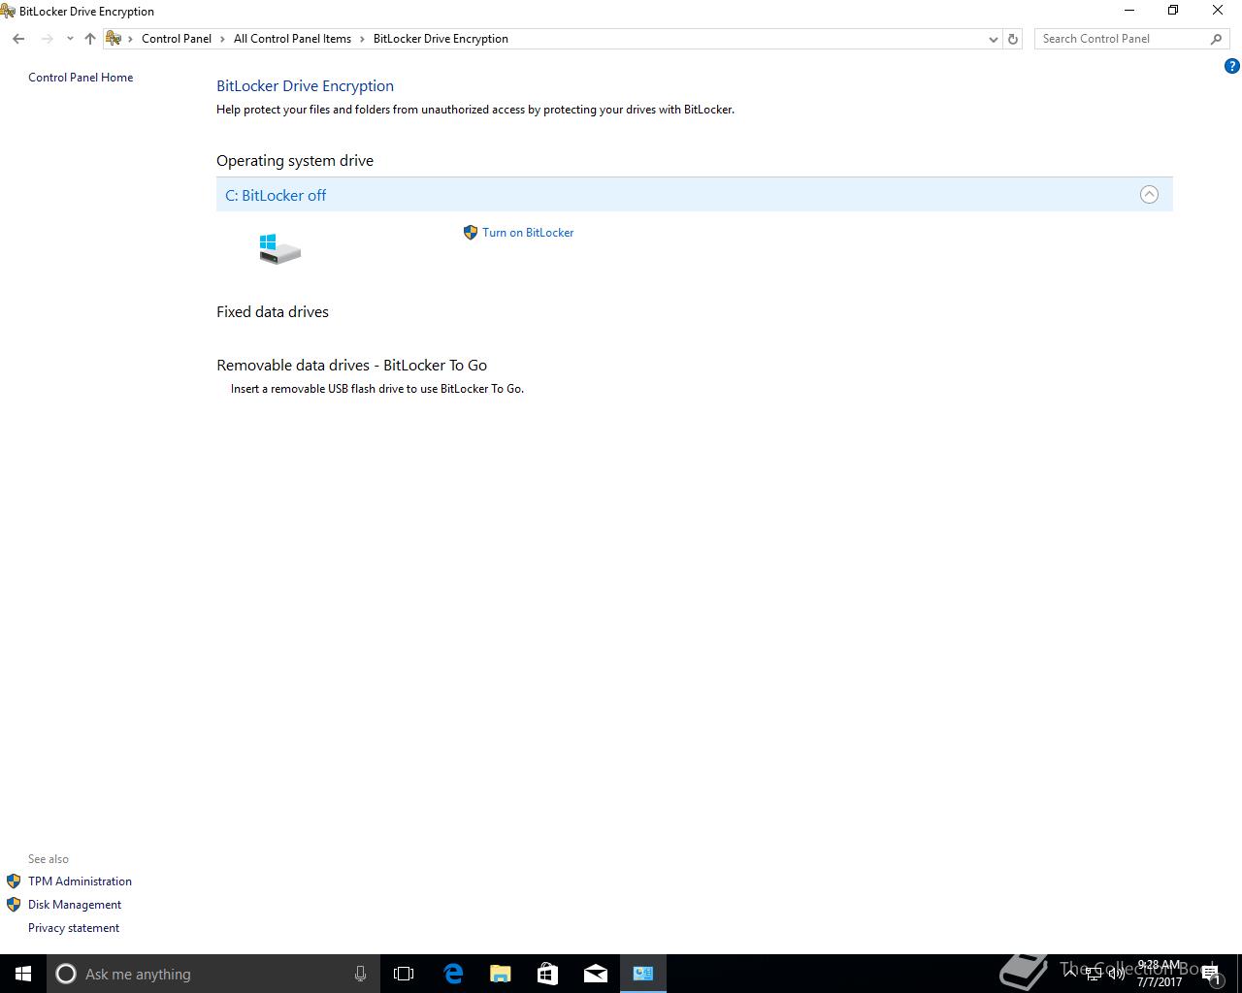Go back using the back arrow
The width and height of the screenshot is (1242, 993).
18,39
